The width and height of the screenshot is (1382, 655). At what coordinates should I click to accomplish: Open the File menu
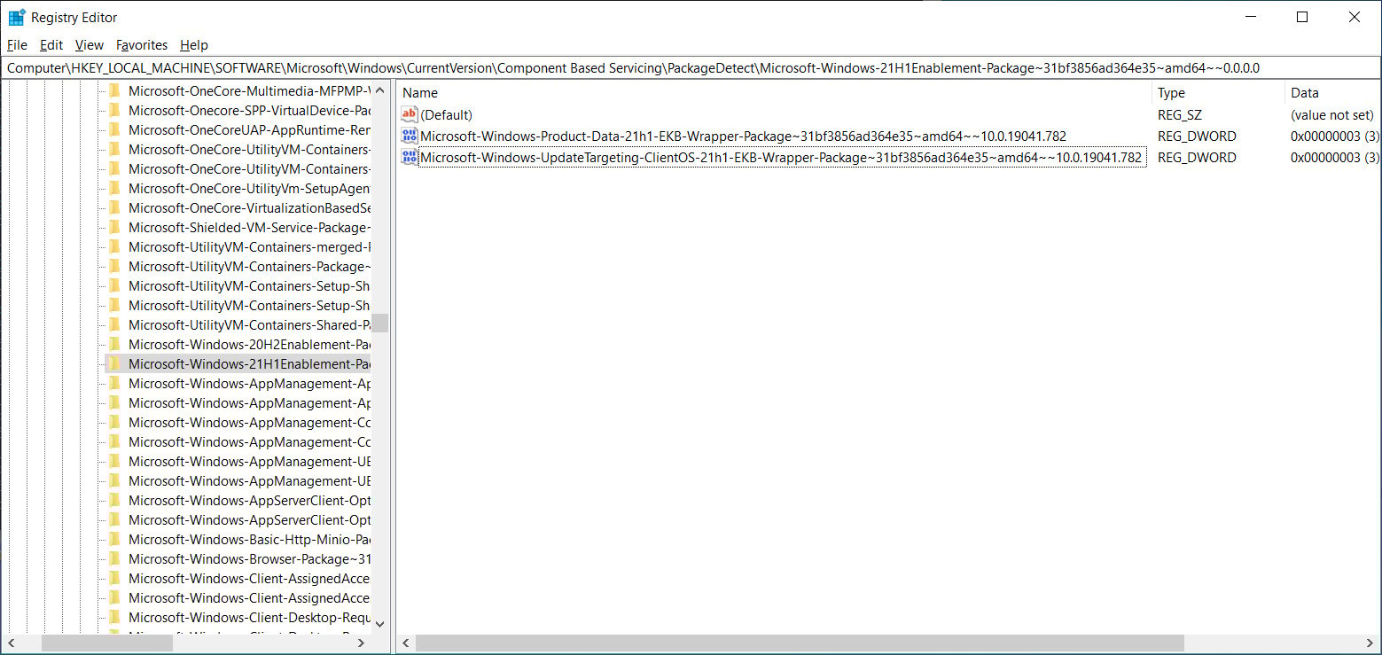17,45
